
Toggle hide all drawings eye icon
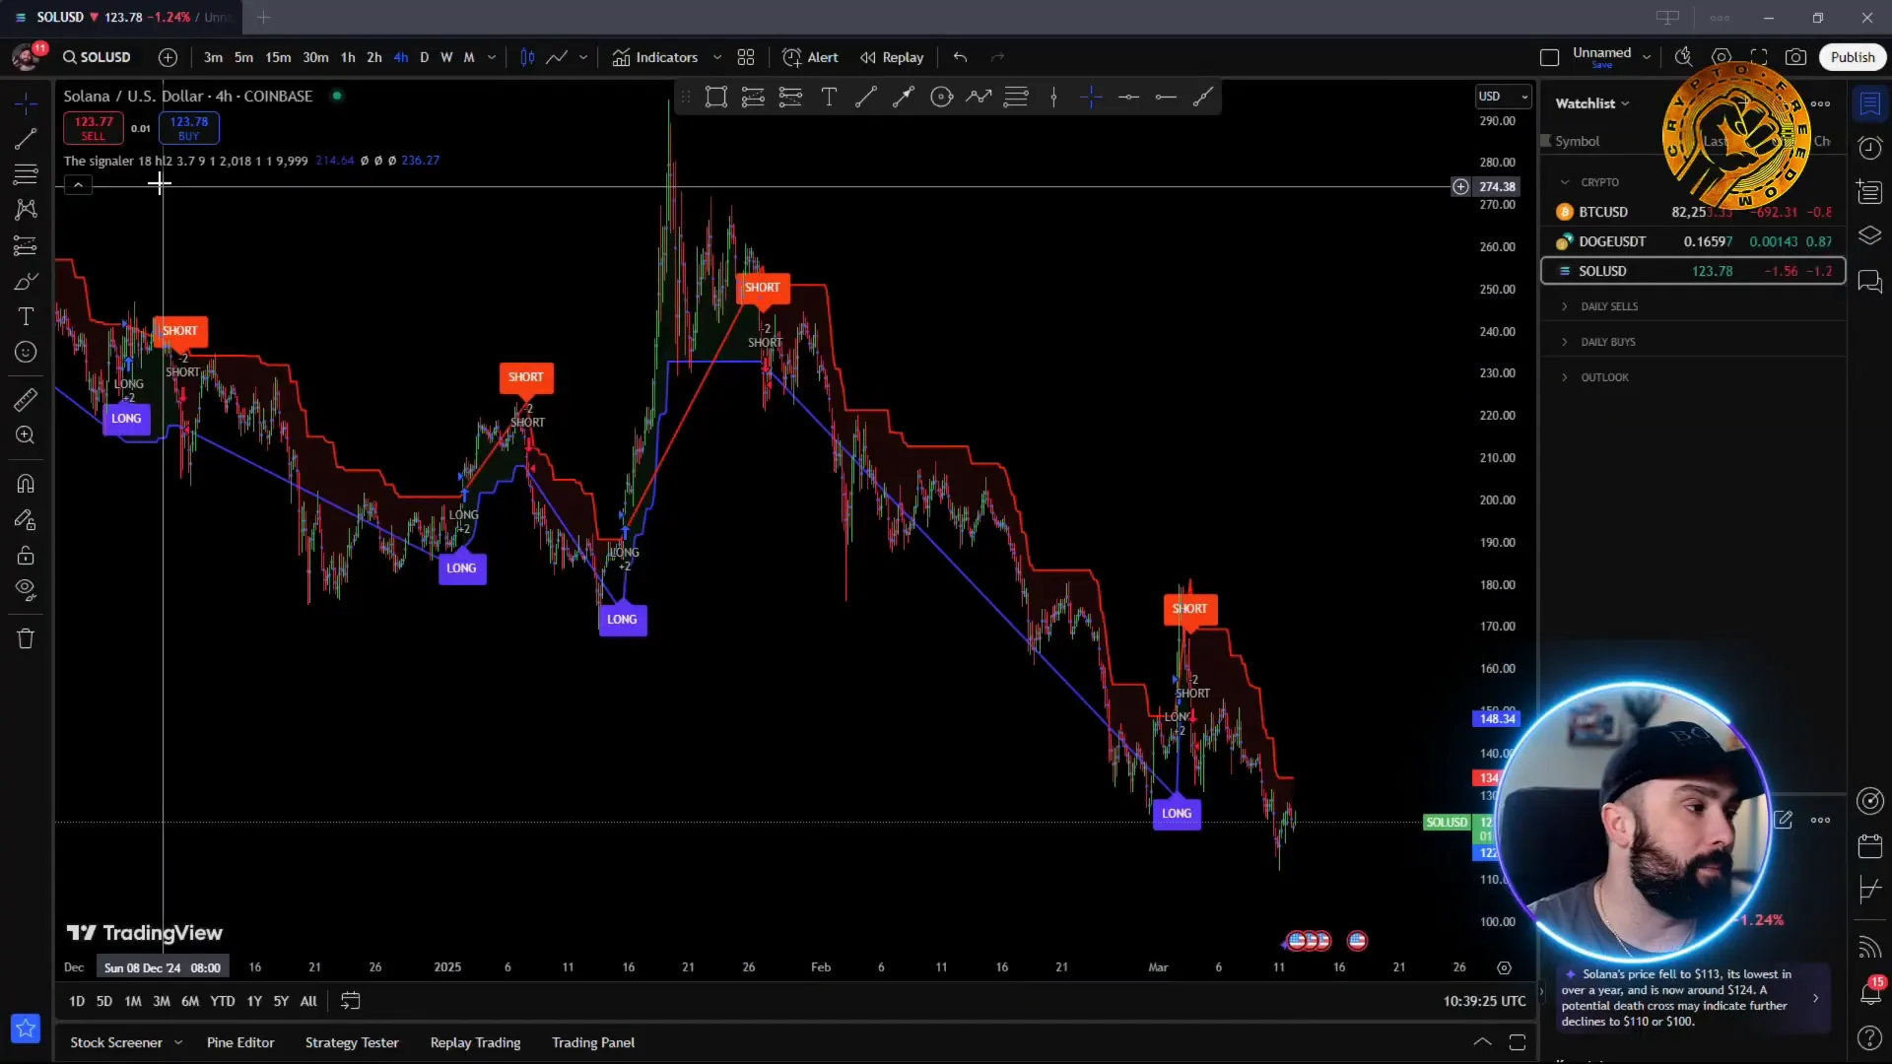(x=26, y=590)
